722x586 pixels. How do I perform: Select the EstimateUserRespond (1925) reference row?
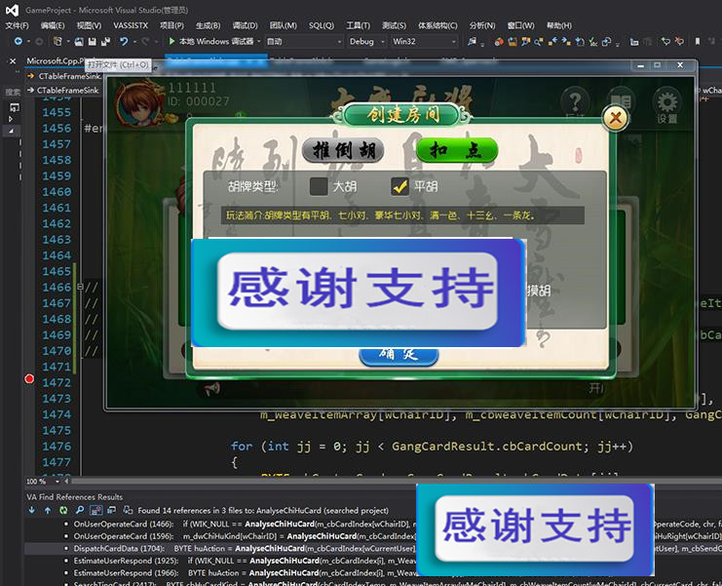(373, 561)
